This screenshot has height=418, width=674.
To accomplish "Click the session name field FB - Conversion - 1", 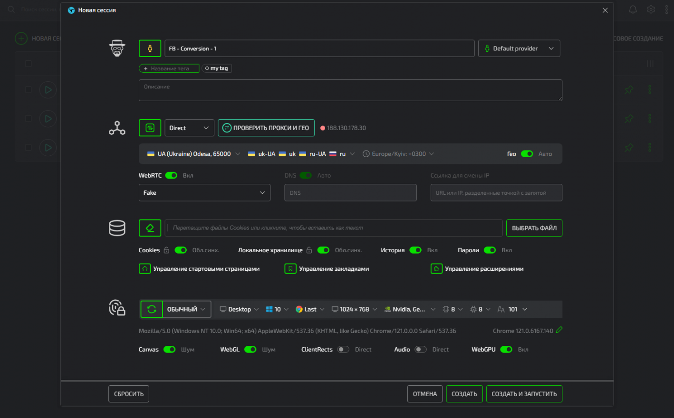I will point(319,48).
